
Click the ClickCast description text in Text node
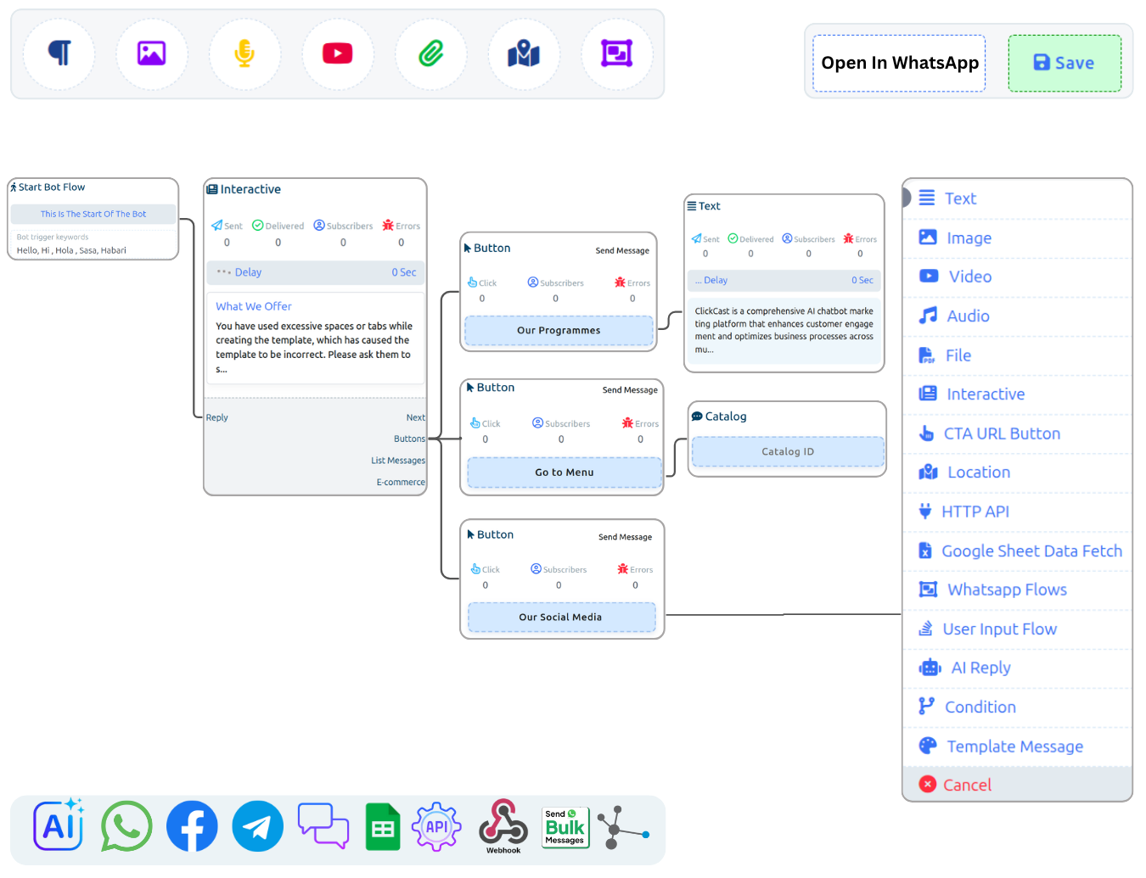pos(784,331)
